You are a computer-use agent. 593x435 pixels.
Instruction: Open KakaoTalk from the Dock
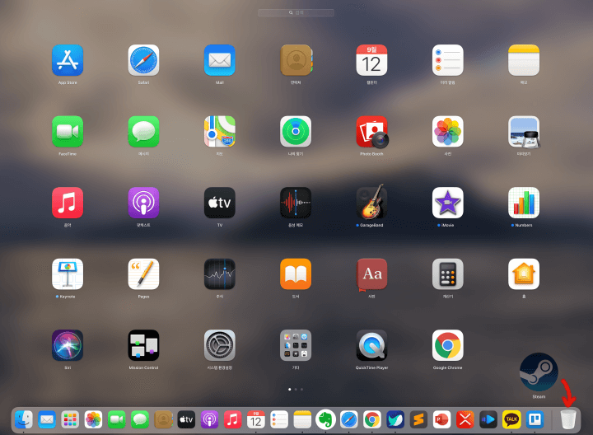(x=511, y=419)
